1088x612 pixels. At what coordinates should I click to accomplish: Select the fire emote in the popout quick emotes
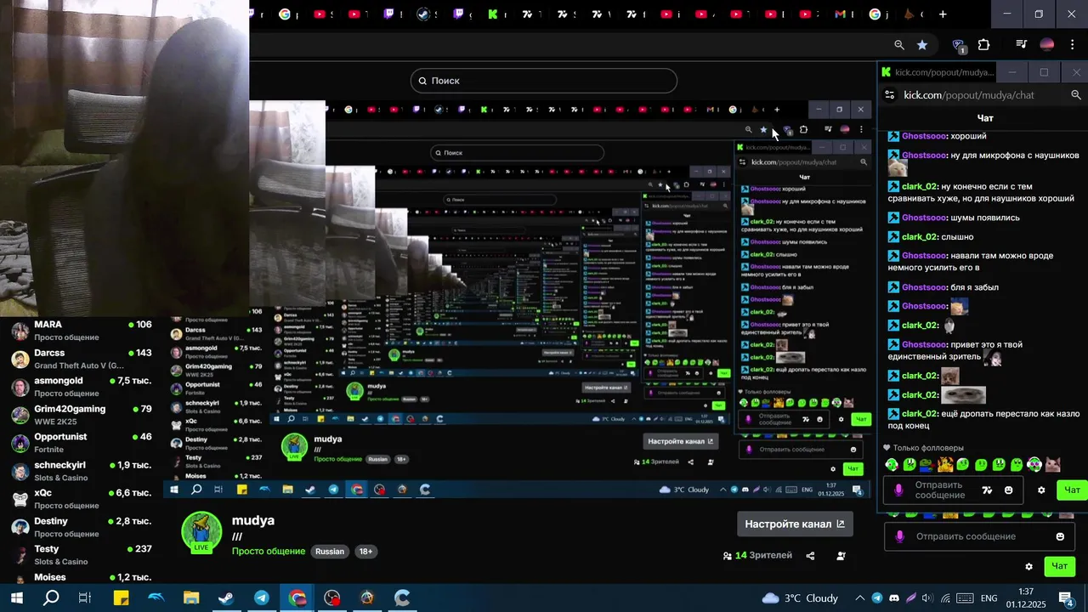coord(945,465)
